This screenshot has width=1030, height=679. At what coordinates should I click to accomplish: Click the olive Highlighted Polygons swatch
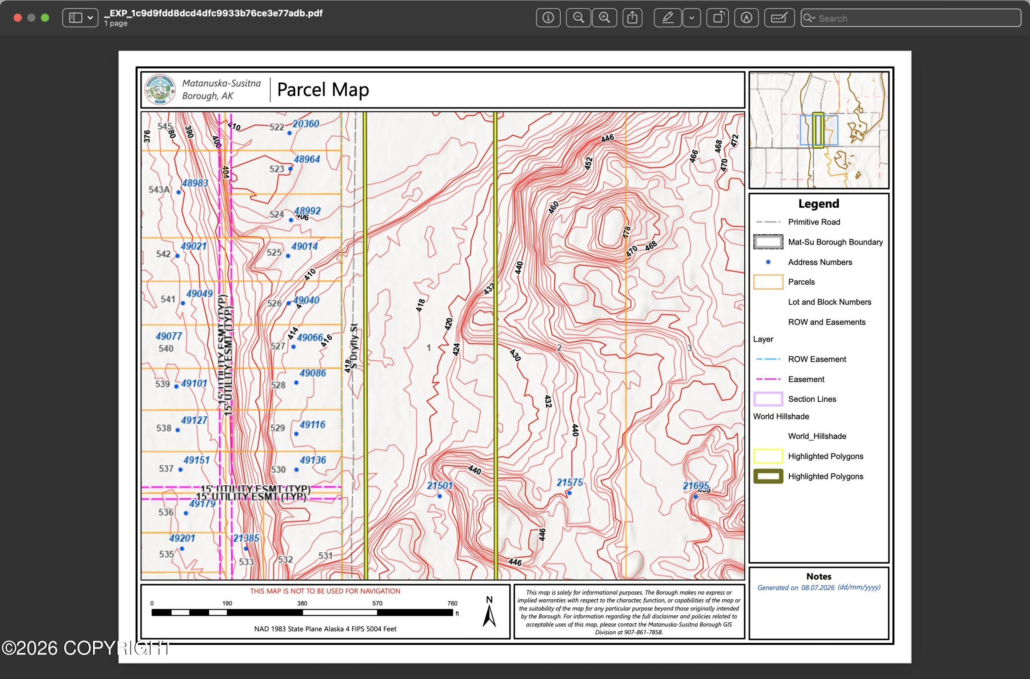(x=768, y=476)
